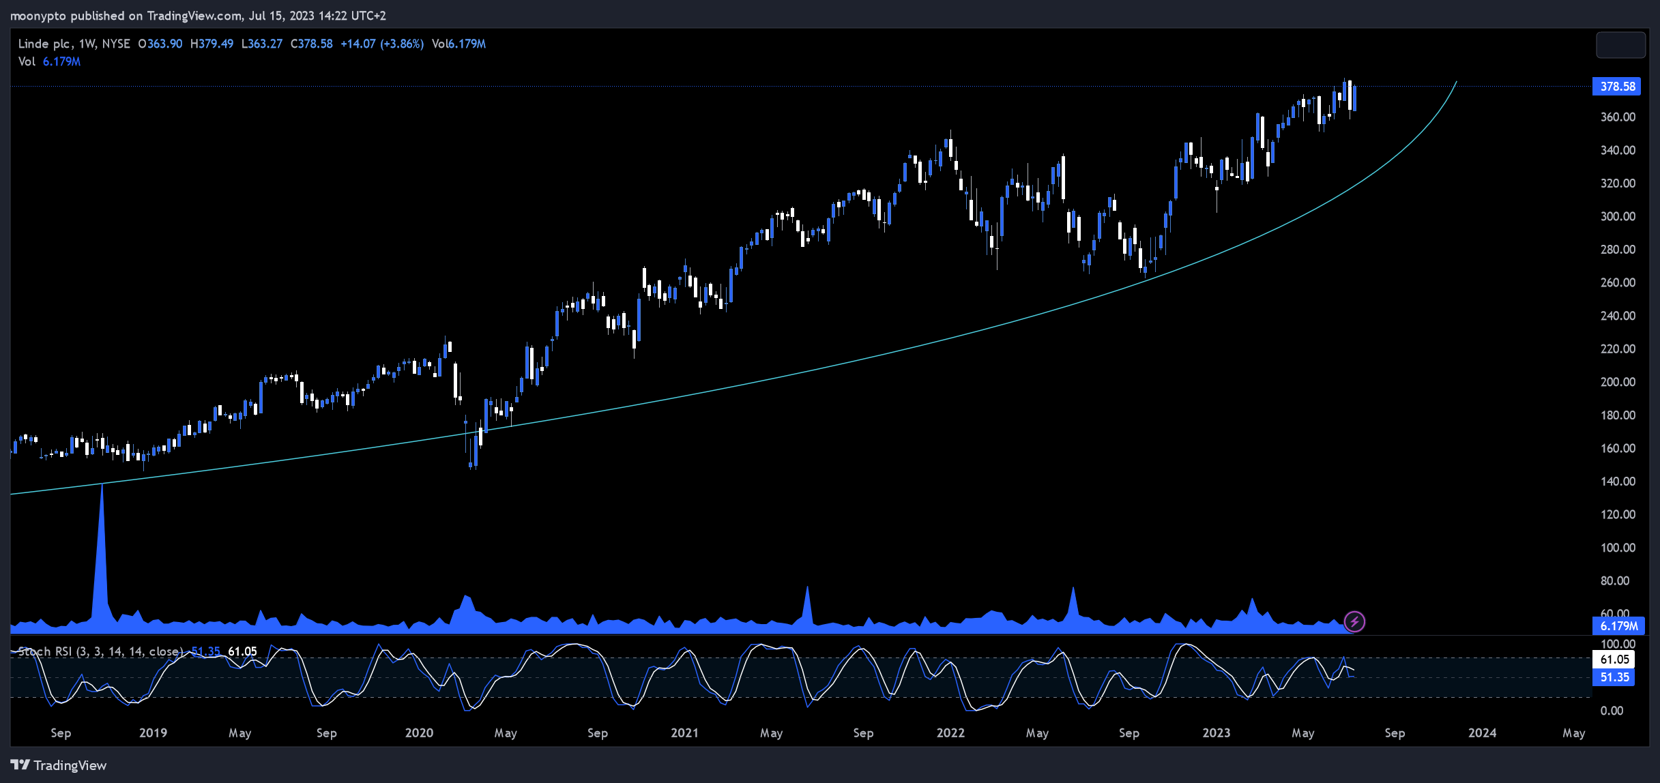Image resolution: width=1660 pixels, height=783 pixels.
Task: Click the purple lightning bolt icon
Action: [x=1354, y=621]
